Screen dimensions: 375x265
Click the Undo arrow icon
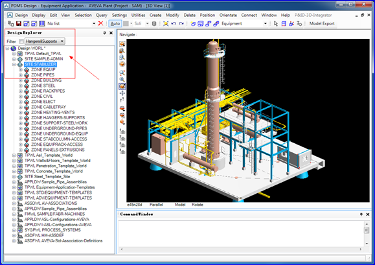pos(174,23)
